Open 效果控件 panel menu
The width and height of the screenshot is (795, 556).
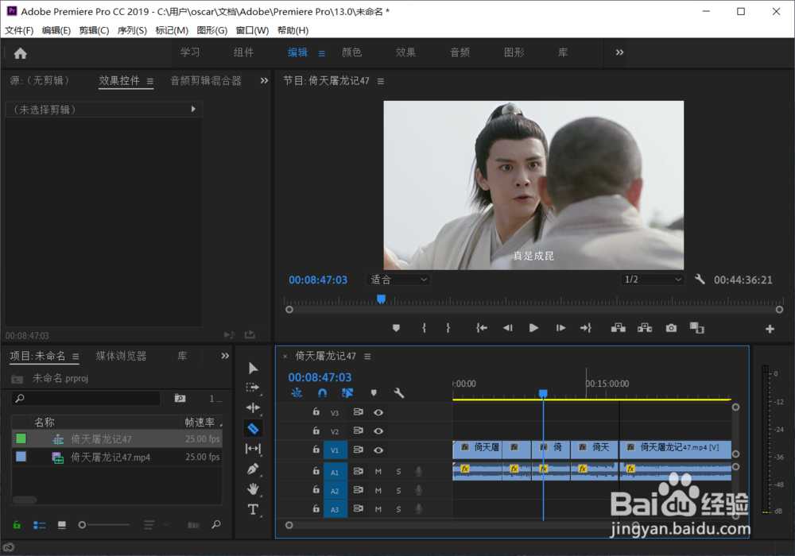(150, 81)
